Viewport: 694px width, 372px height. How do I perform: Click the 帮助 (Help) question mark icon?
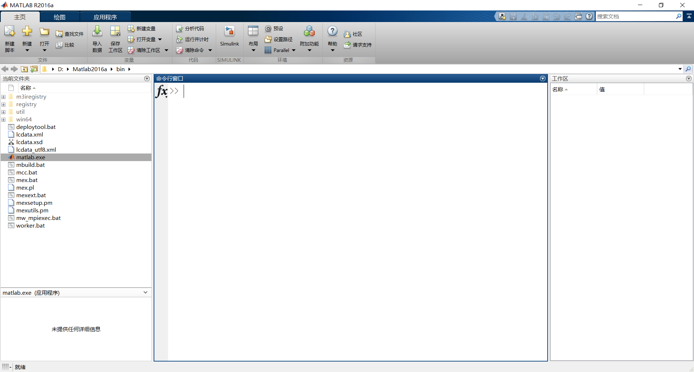click(x=333, y=31)
